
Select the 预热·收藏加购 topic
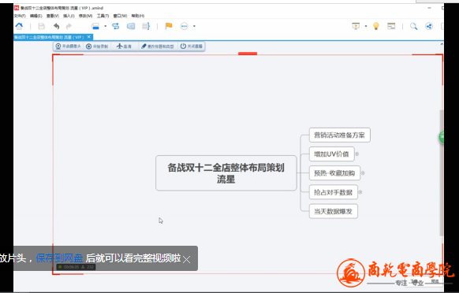(334, 173)
